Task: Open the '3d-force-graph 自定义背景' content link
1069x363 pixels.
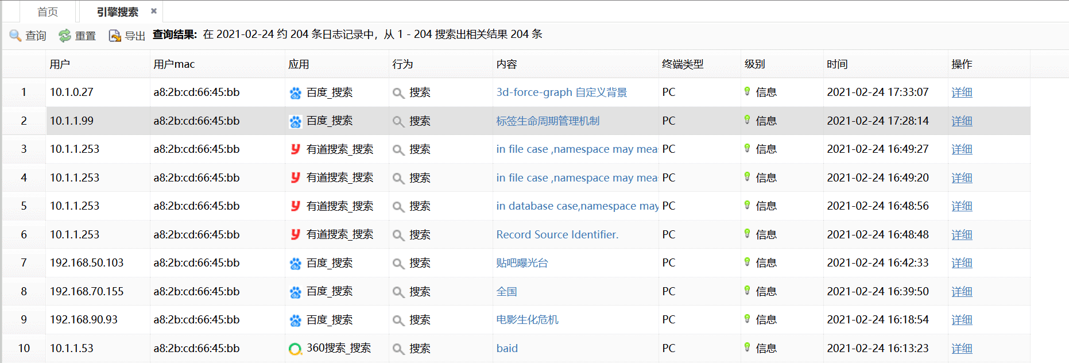Action: point(561,92)
